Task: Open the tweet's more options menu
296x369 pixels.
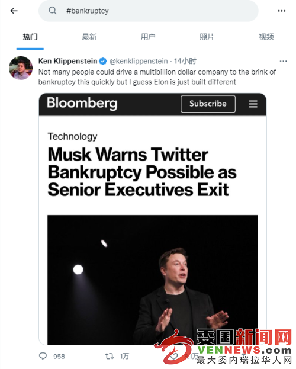Action: coord(283,61)
